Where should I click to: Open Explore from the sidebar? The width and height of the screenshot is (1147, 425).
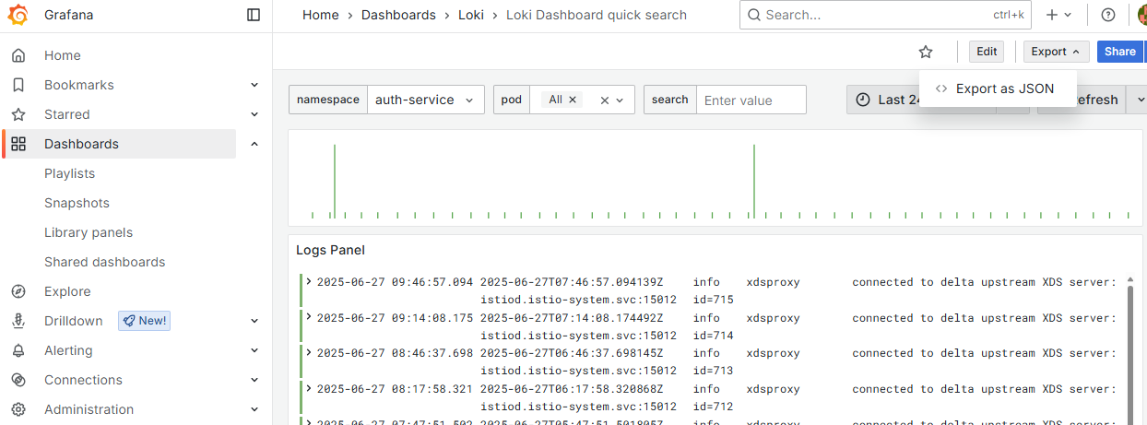coord(67,291)
